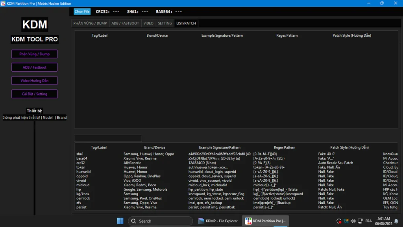The image size is (403, 227).
Task: Click the network icon in system tray
Action: pyautogui.click(x=360, y=221)
